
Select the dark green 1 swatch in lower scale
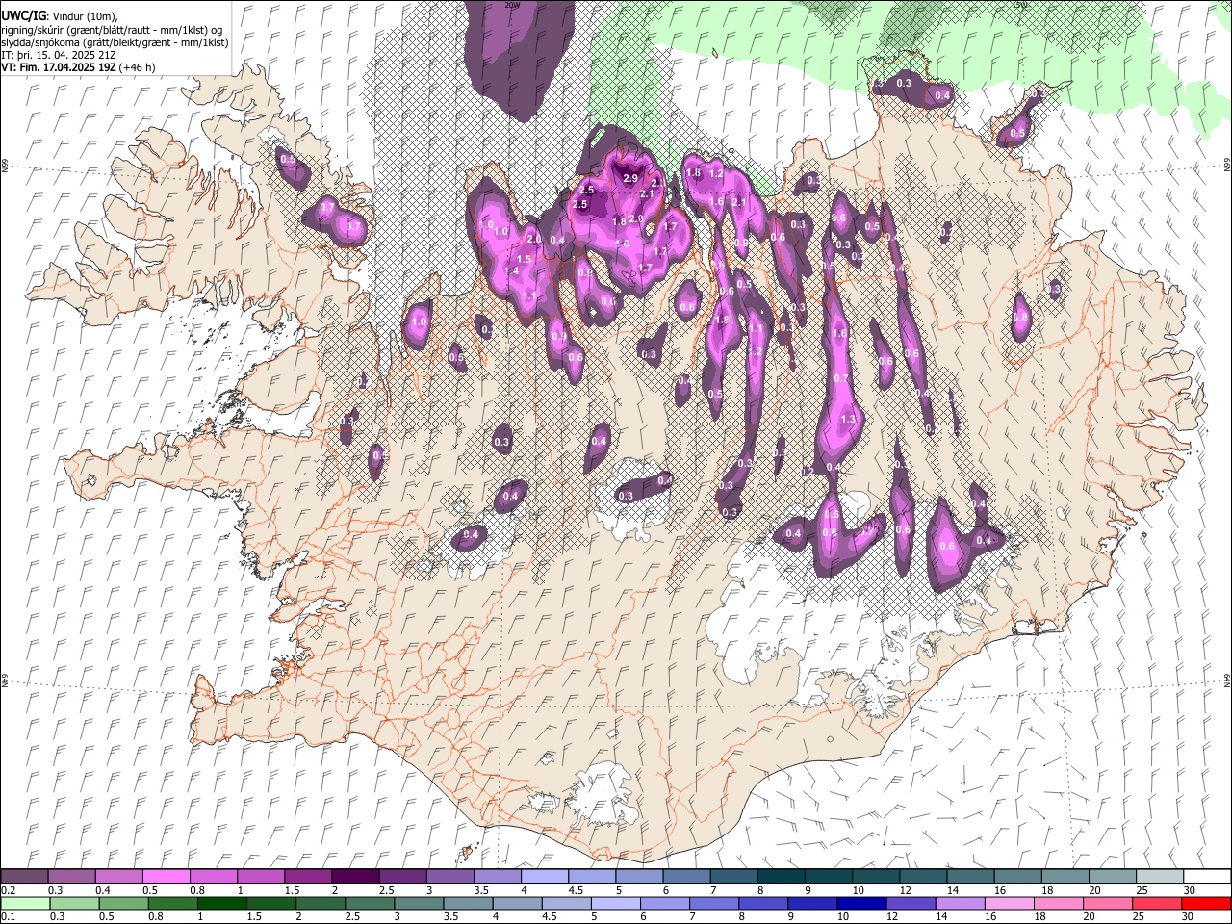(x=222, y=904)
